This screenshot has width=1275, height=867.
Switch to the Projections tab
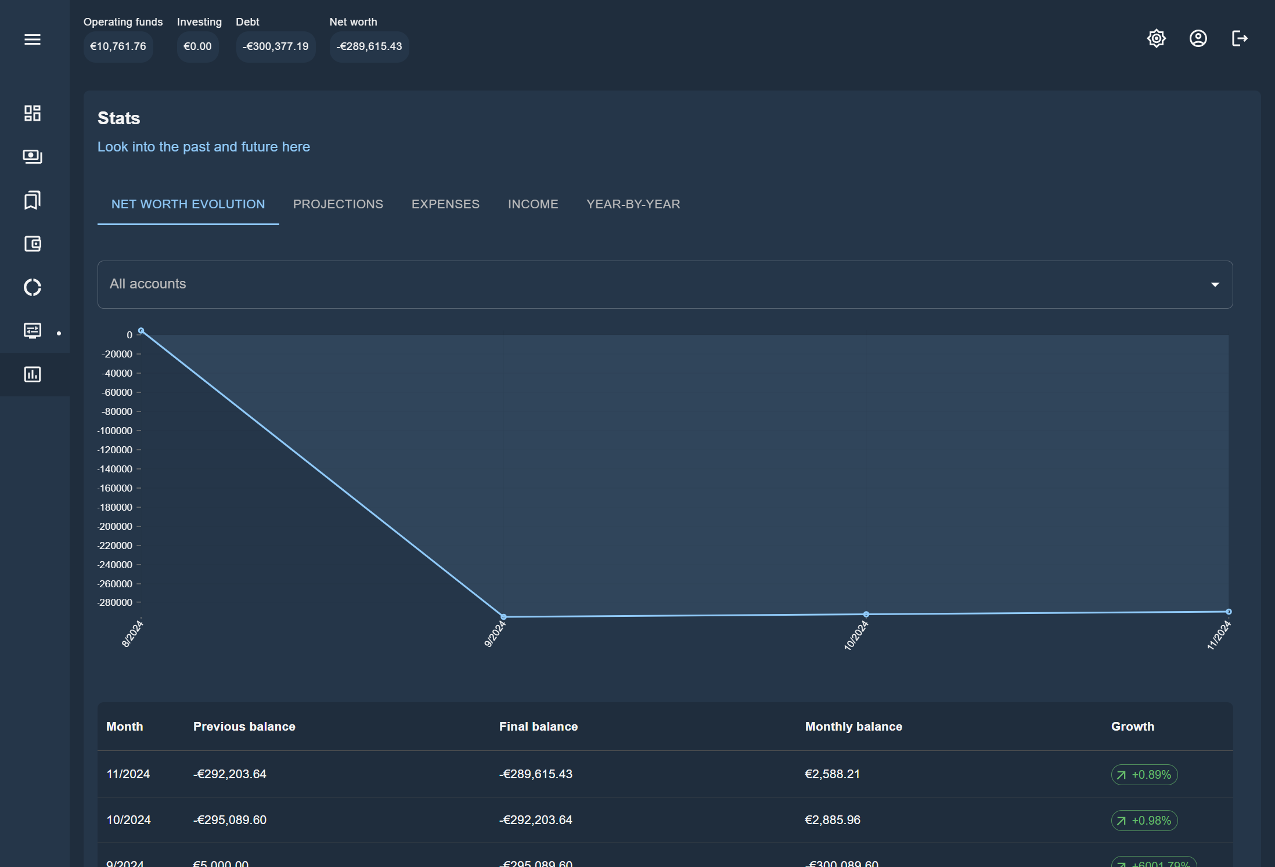338,204
